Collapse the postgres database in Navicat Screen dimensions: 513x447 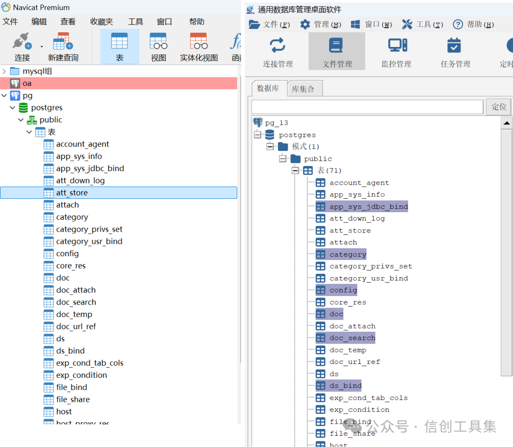(12, 108)
